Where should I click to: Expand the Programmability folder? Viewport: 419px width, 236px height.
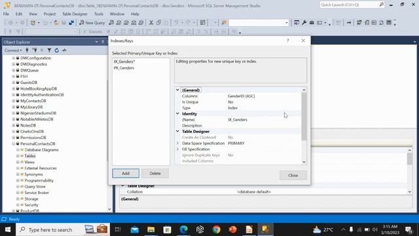tap(18, 180)
